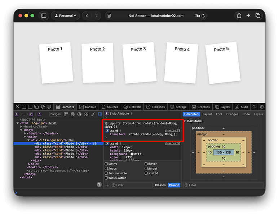Open device settings monitor icon
Viewport: 279px width, 215px height.
pyautogui.click(x=49, y=107)
